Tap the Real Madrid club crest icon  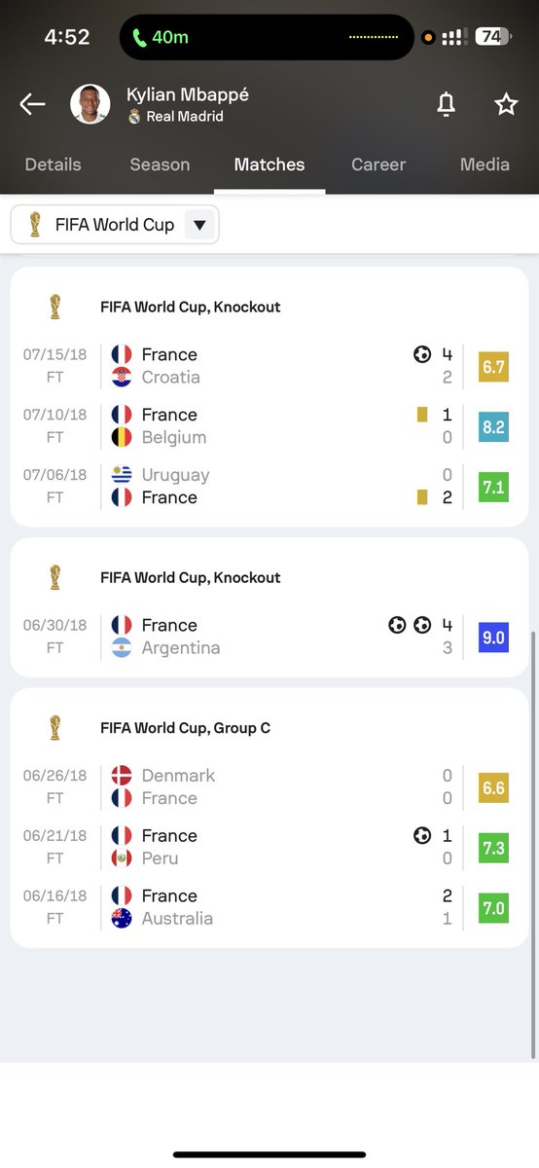click(x=134, y=117)
